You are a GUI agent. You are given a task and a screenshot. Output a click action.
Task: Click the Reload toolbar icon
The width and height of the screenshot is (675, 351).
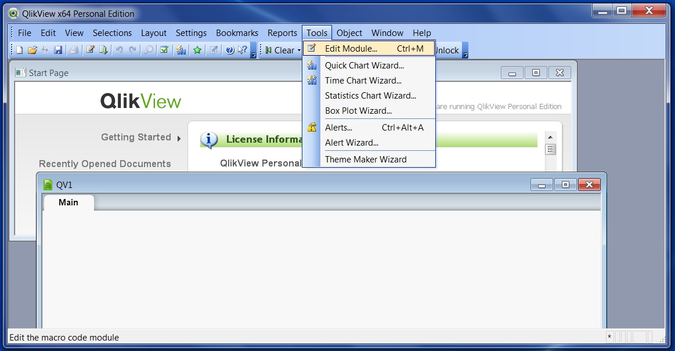[103, 50]
